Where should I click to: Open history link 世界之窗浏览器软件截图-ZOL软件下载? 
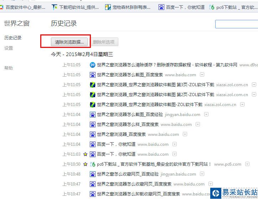150,105
